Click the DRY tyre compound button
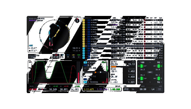 pos(150,72)
